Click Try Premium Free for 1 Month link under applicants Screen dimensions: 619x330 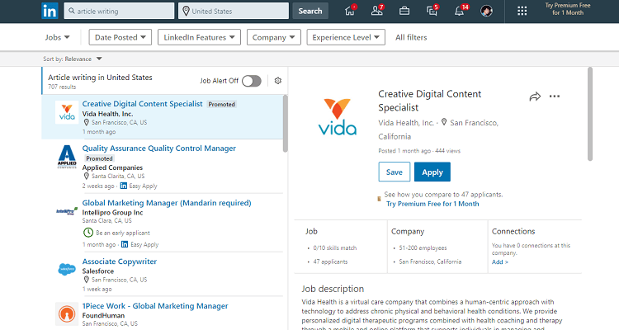(x=432, y=204)
